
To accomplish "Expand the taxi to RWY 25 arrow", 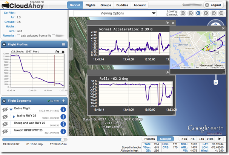I will 14,117.
